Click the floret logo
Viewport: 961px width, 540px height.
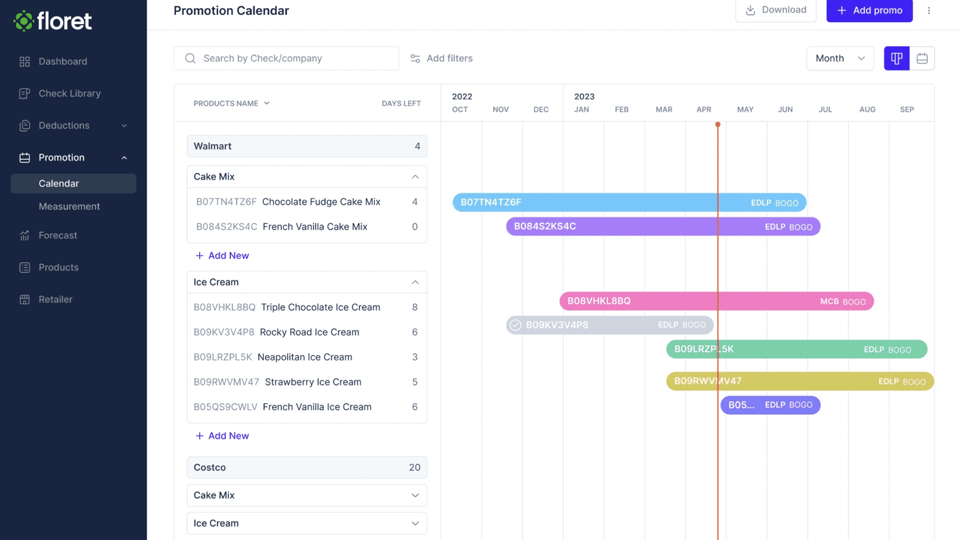tap(53, 21)
